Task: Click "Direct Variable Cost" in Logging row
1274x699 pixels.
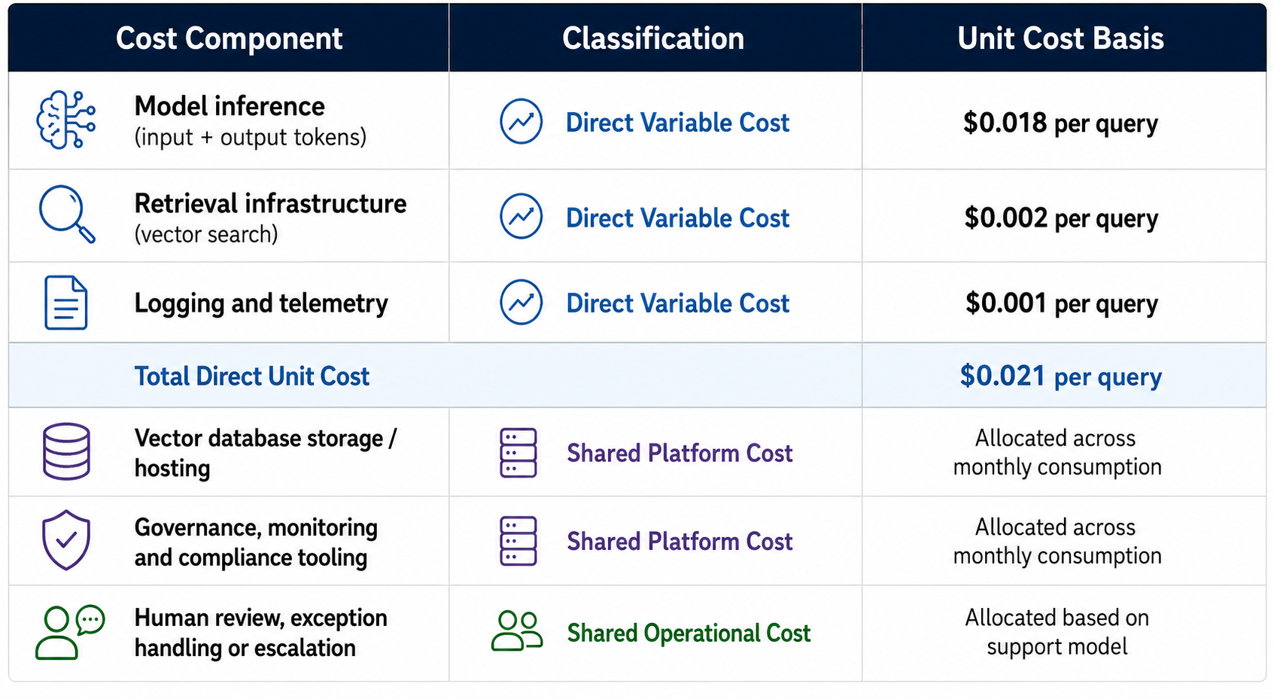Action: coord(677,303)
